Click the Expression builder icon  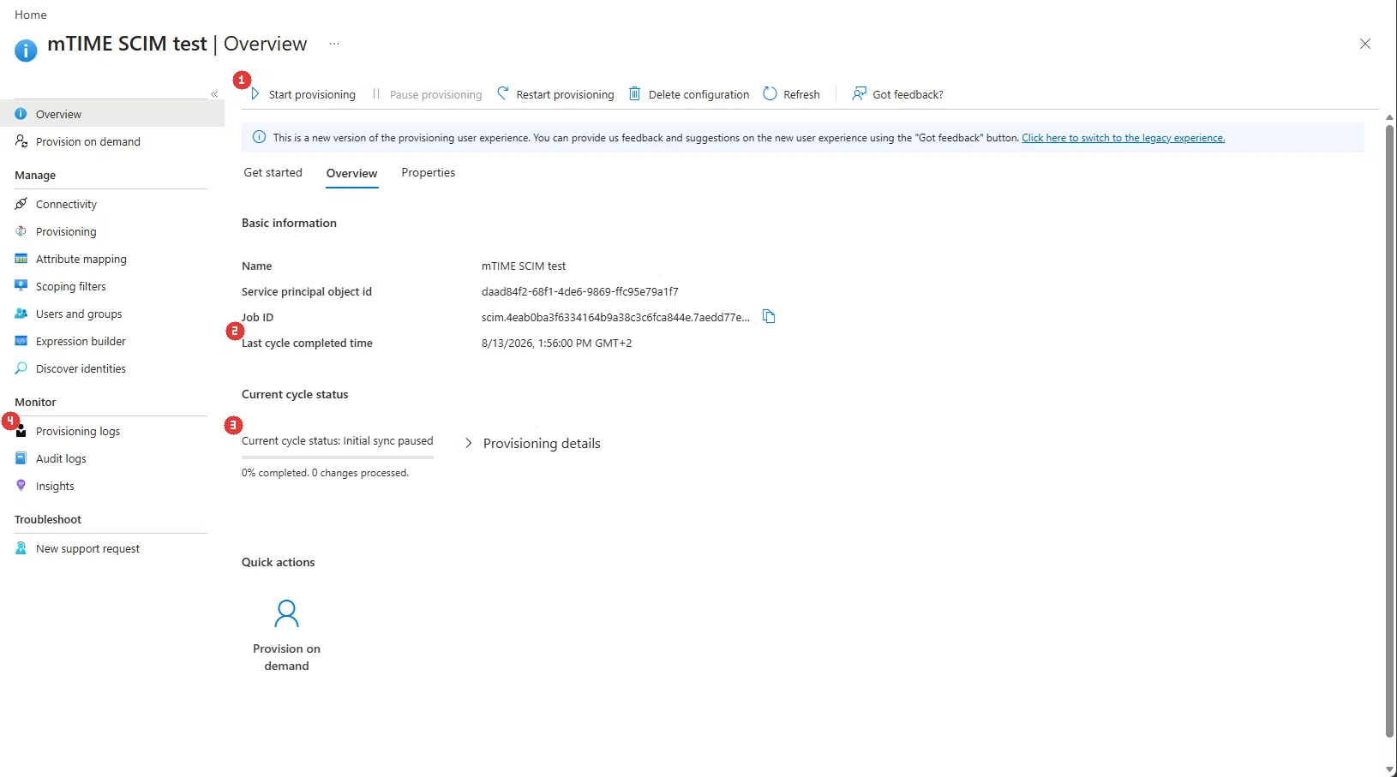point(21,341)
